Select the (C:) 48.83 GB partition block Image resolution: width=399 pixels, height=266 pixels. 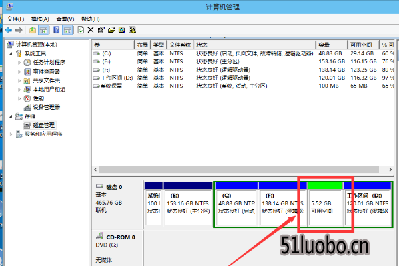click(x=236, y=204)
